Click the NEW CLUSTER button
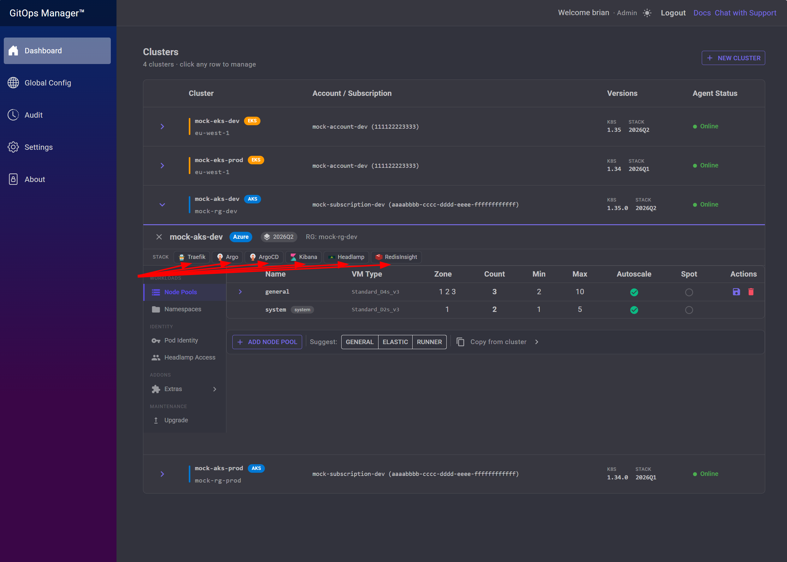The height and width of the screenshot is (562, 787). (733, 58)
